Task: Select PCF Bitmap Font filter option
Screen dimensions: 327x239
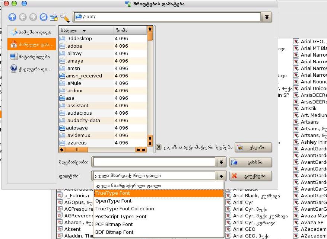Action: (159, 224)
